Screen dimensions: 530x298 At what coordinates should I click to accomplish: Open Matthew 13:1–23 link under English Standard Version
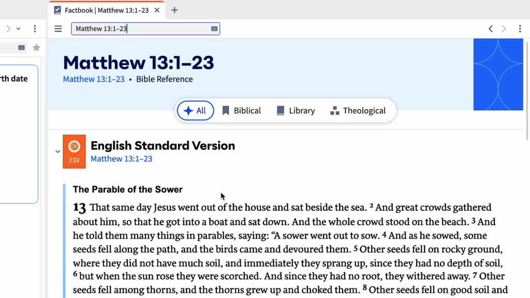pyautogui.click(x=121, y=159)
